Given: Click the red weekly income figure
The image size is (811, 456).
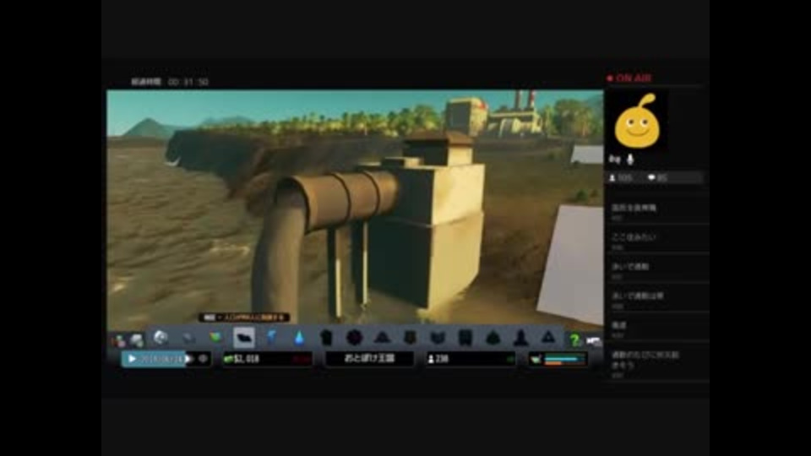Looking at the screenshot, I should tap(302, 359).
